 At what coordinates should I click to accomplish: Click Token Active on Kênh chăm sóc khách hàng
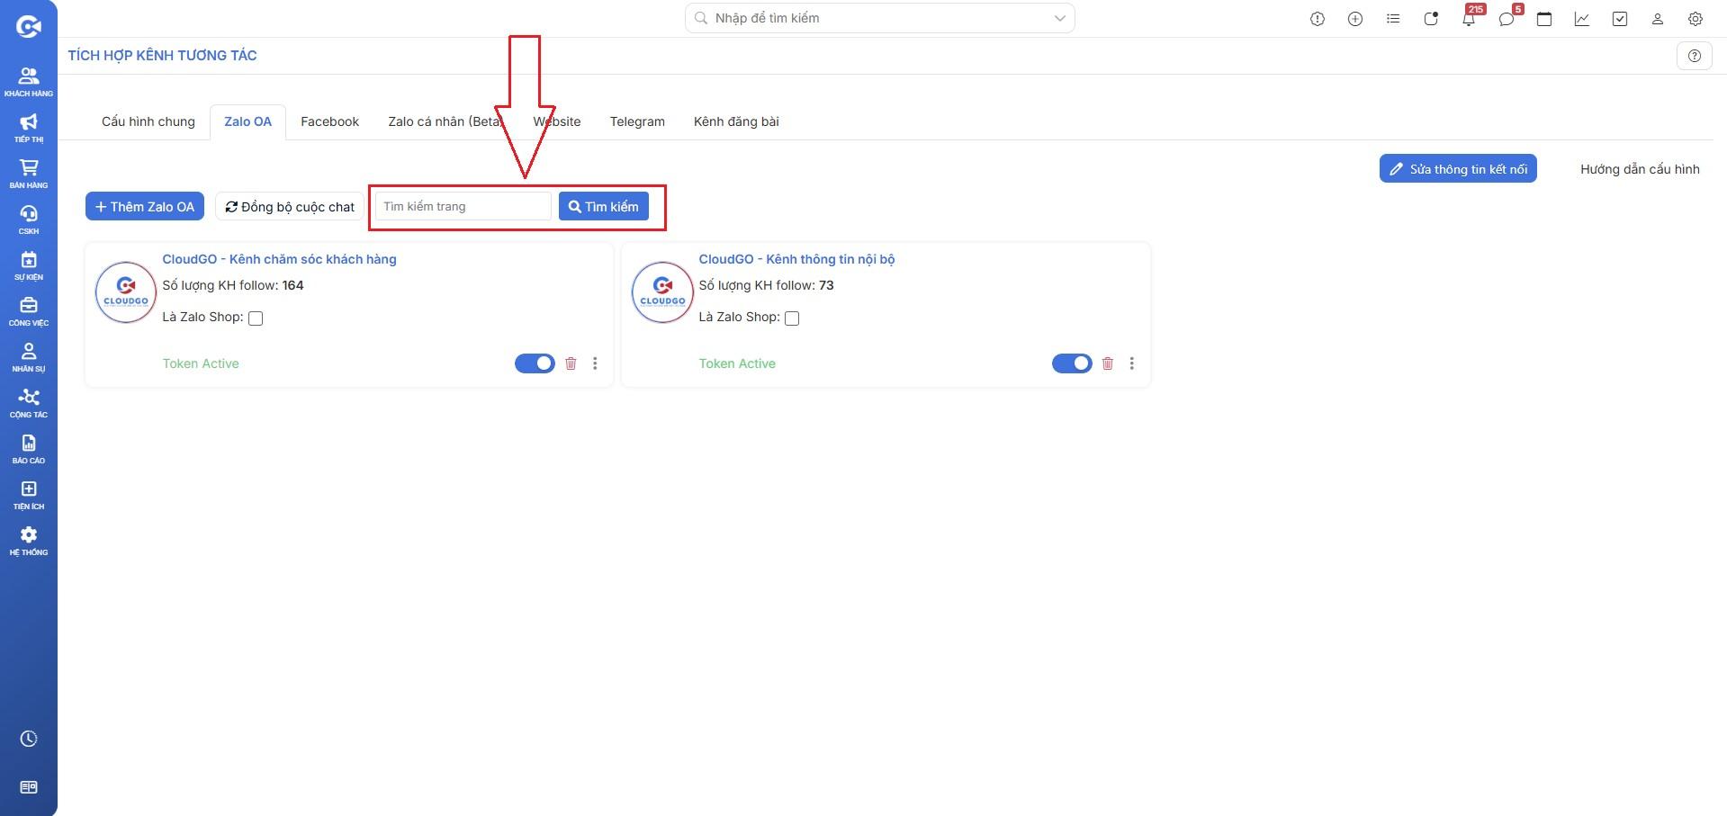pyautogui.click(x=201, y=363)
